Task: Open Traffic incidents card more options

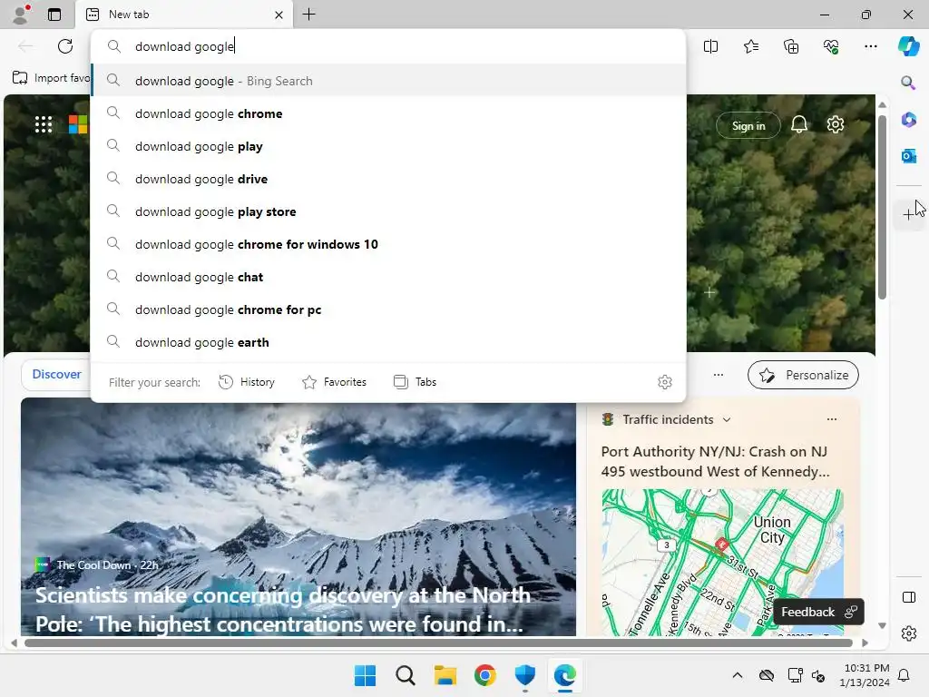Action: (x=832, y=419)
